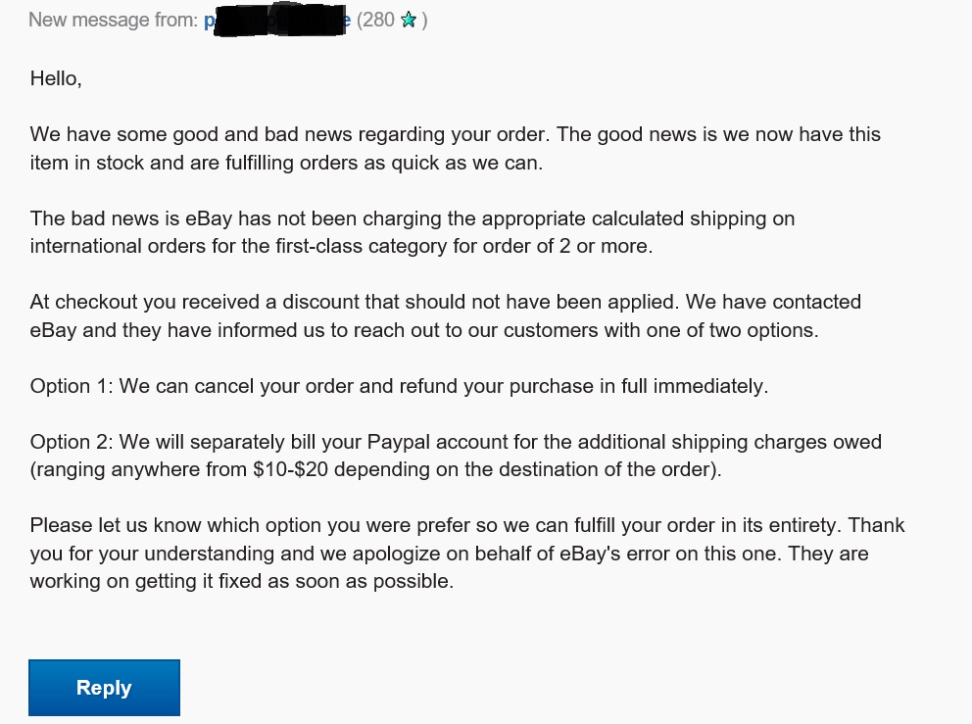
Task: Click the blue Reply button
Action: tap(104, 688)
